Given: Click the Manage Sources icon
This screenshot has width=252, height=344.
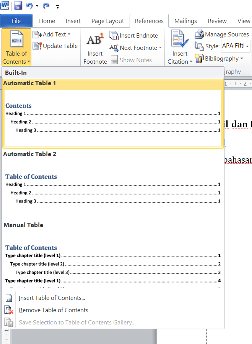Looking at the screenshot, I should click(199, 35).
